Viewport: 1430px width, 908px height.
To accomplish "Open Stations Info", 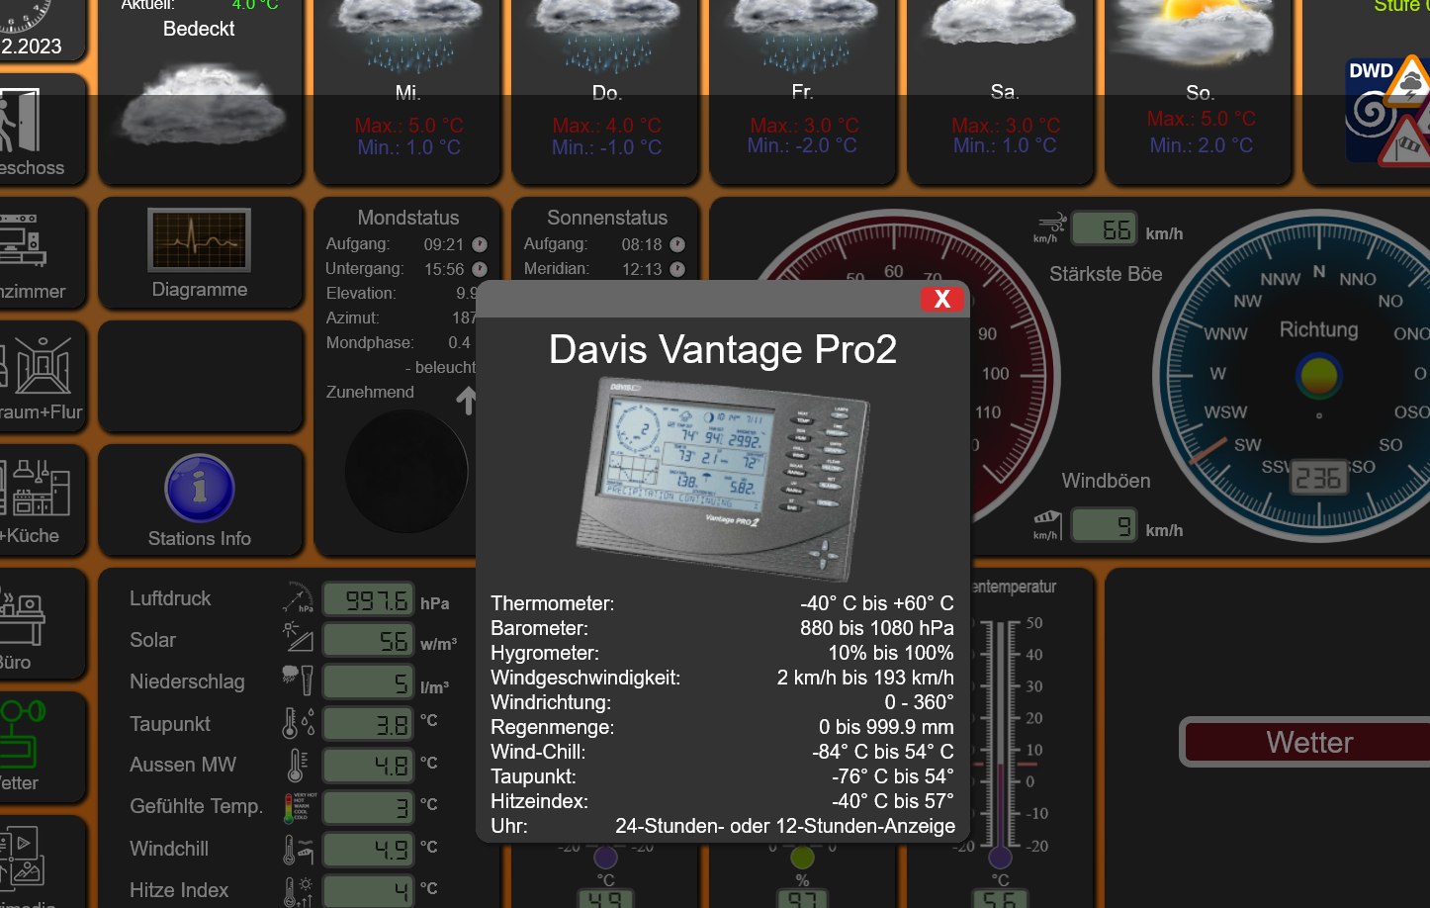I will [200, 500].
